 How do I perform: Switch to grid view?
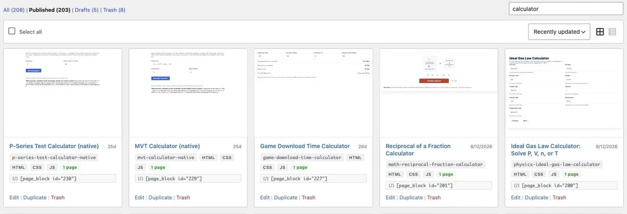tap(600, 32)
